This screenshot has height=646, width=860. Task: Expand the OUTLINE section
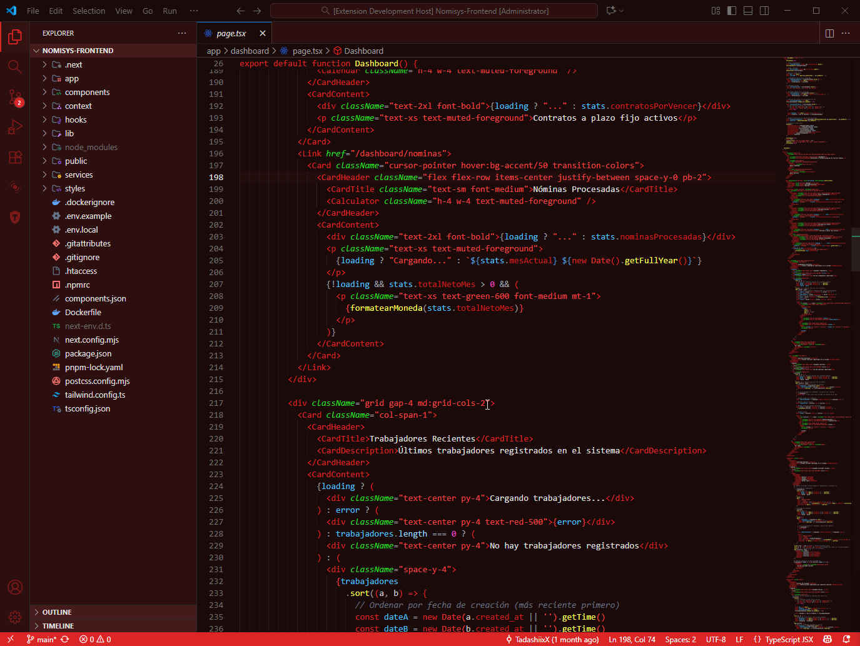(113, 612)
